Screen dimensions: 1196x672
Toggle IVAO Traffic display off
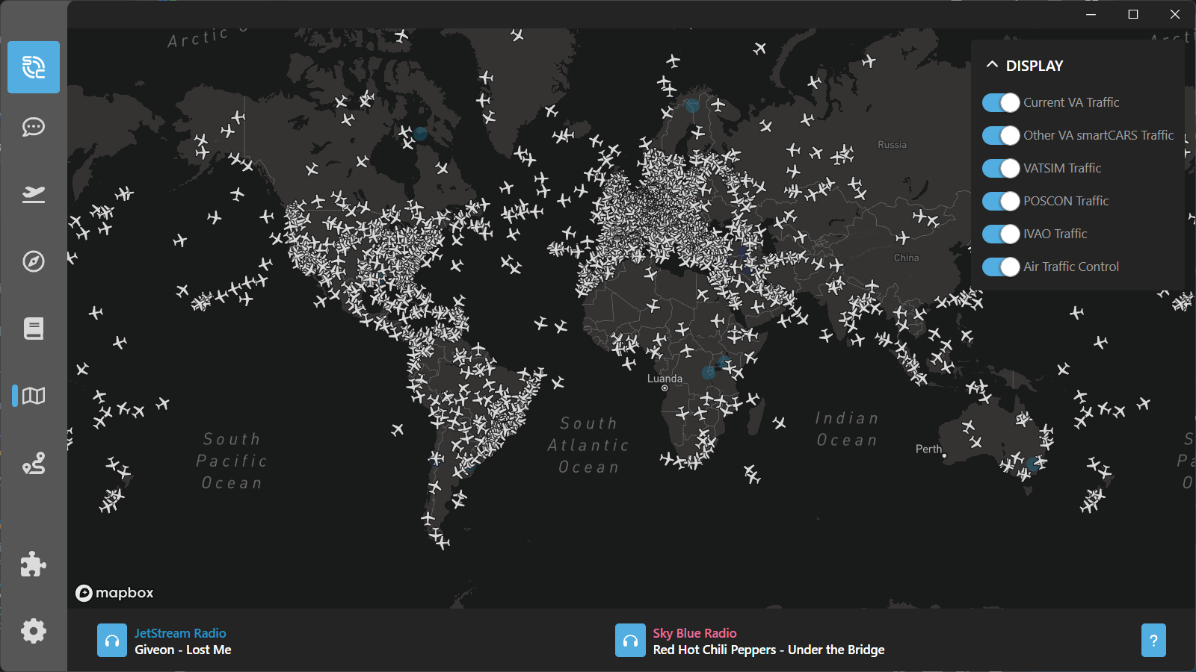[x=1001, y=234]
